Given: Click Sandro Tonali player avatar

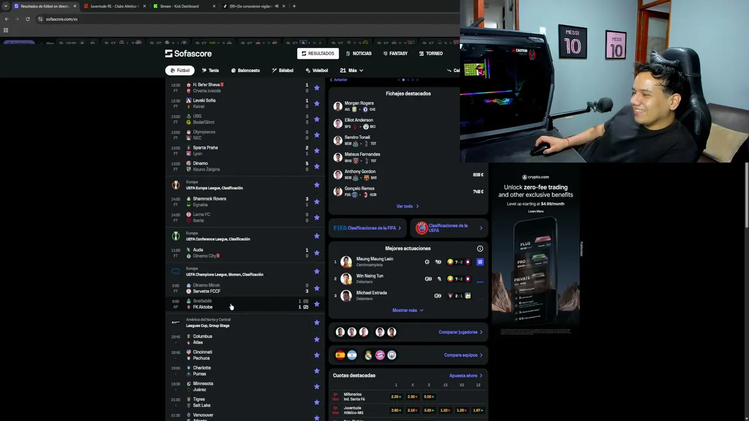Looking at the screenshot, I should [338, 140].
